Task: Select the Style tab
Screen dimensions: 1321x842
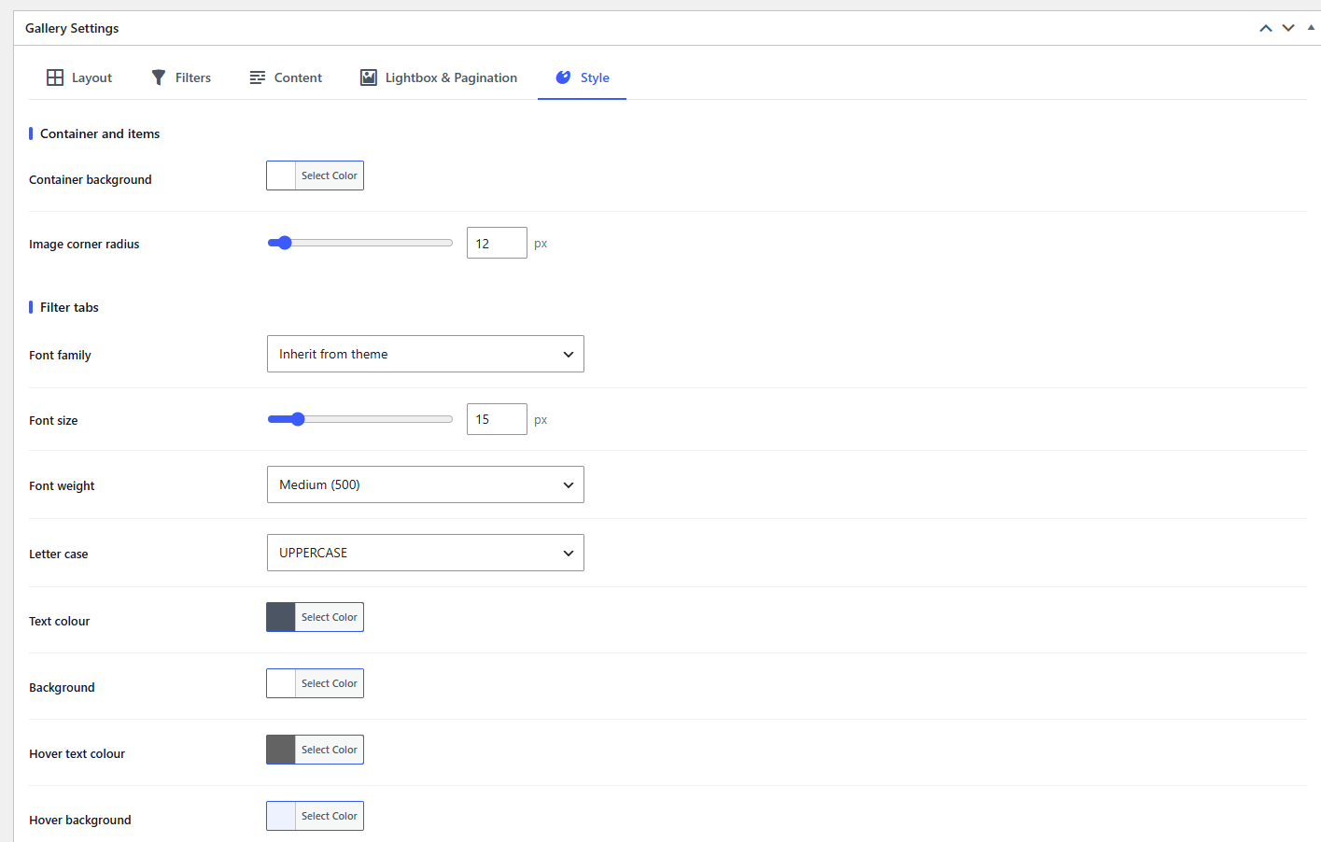Action: click(582, 77)
